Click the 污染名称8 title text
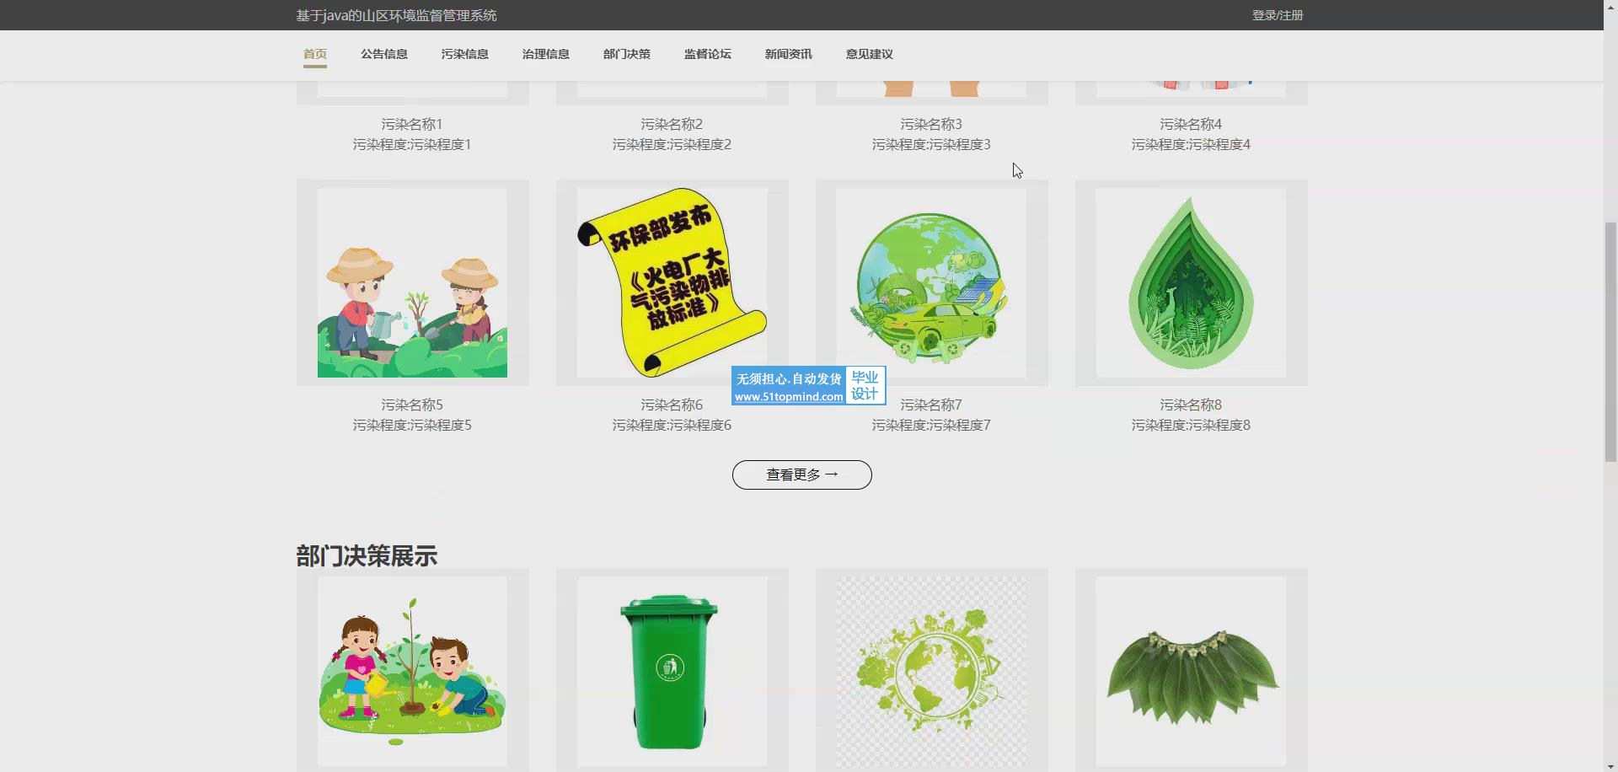Viewport: 1618px width, 772px height. click(1190, 405)
